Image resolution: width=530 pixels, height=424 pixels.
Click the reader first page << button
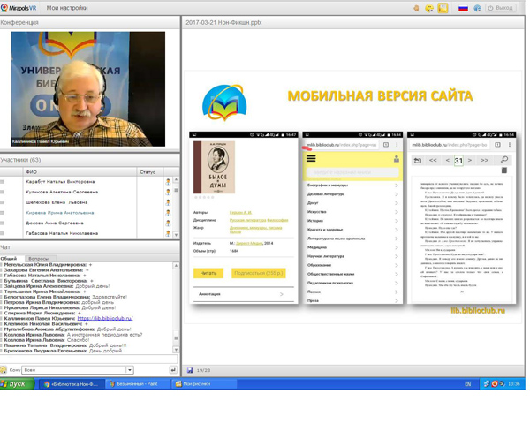pyautogui.click(x=433, y=160)
